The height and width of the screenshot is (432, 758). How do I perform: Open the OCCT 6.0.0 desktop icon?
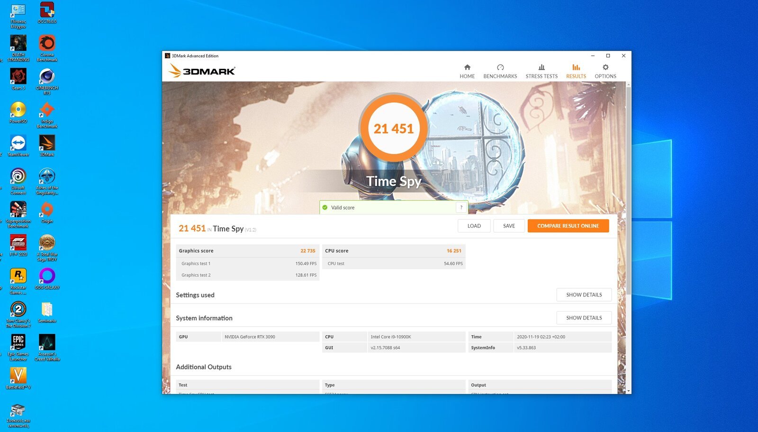[x=47, y=13]
